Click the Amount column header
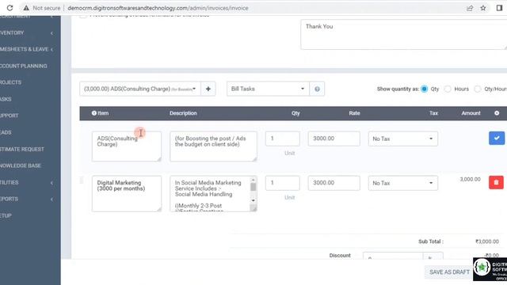The width and height of the screenshot is (507, 285). coord(471,113)
